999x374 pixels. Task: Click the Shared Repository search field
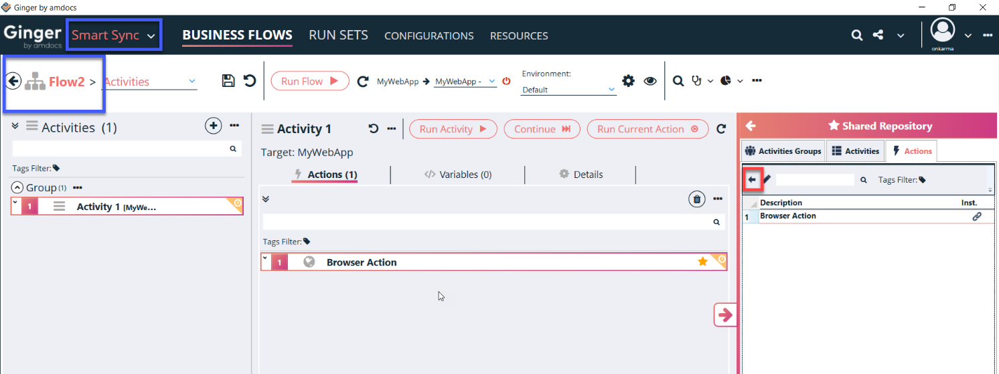[814, 180]
